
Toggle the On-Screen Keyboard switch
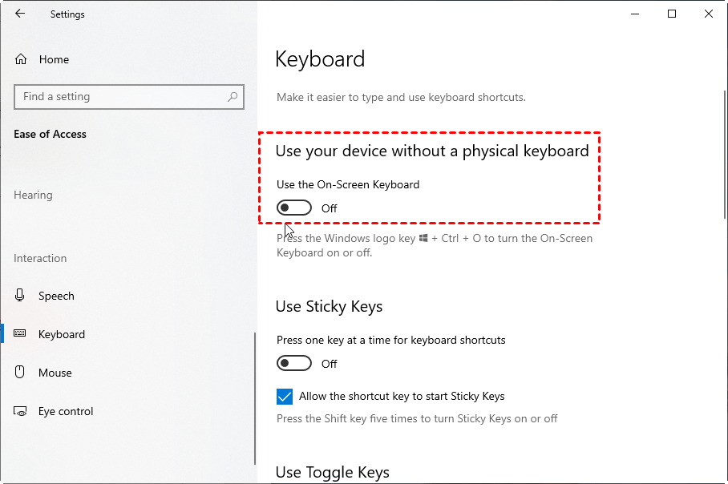pyautogui.click(x=294, y=208)
